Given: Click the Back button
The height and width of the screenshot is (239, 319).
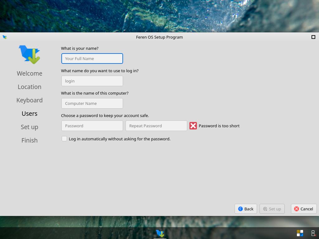Looking at the screenshot, I should pos(246,209).
